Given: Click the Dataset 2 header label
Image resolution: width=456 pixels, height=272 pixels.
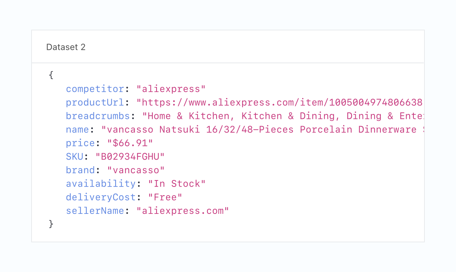Looking at the screenshot, I should (66, 47).
